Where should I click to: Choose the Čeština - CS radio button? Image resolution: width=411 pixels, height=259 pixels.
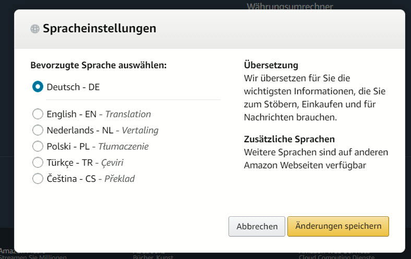coord(38,179)
